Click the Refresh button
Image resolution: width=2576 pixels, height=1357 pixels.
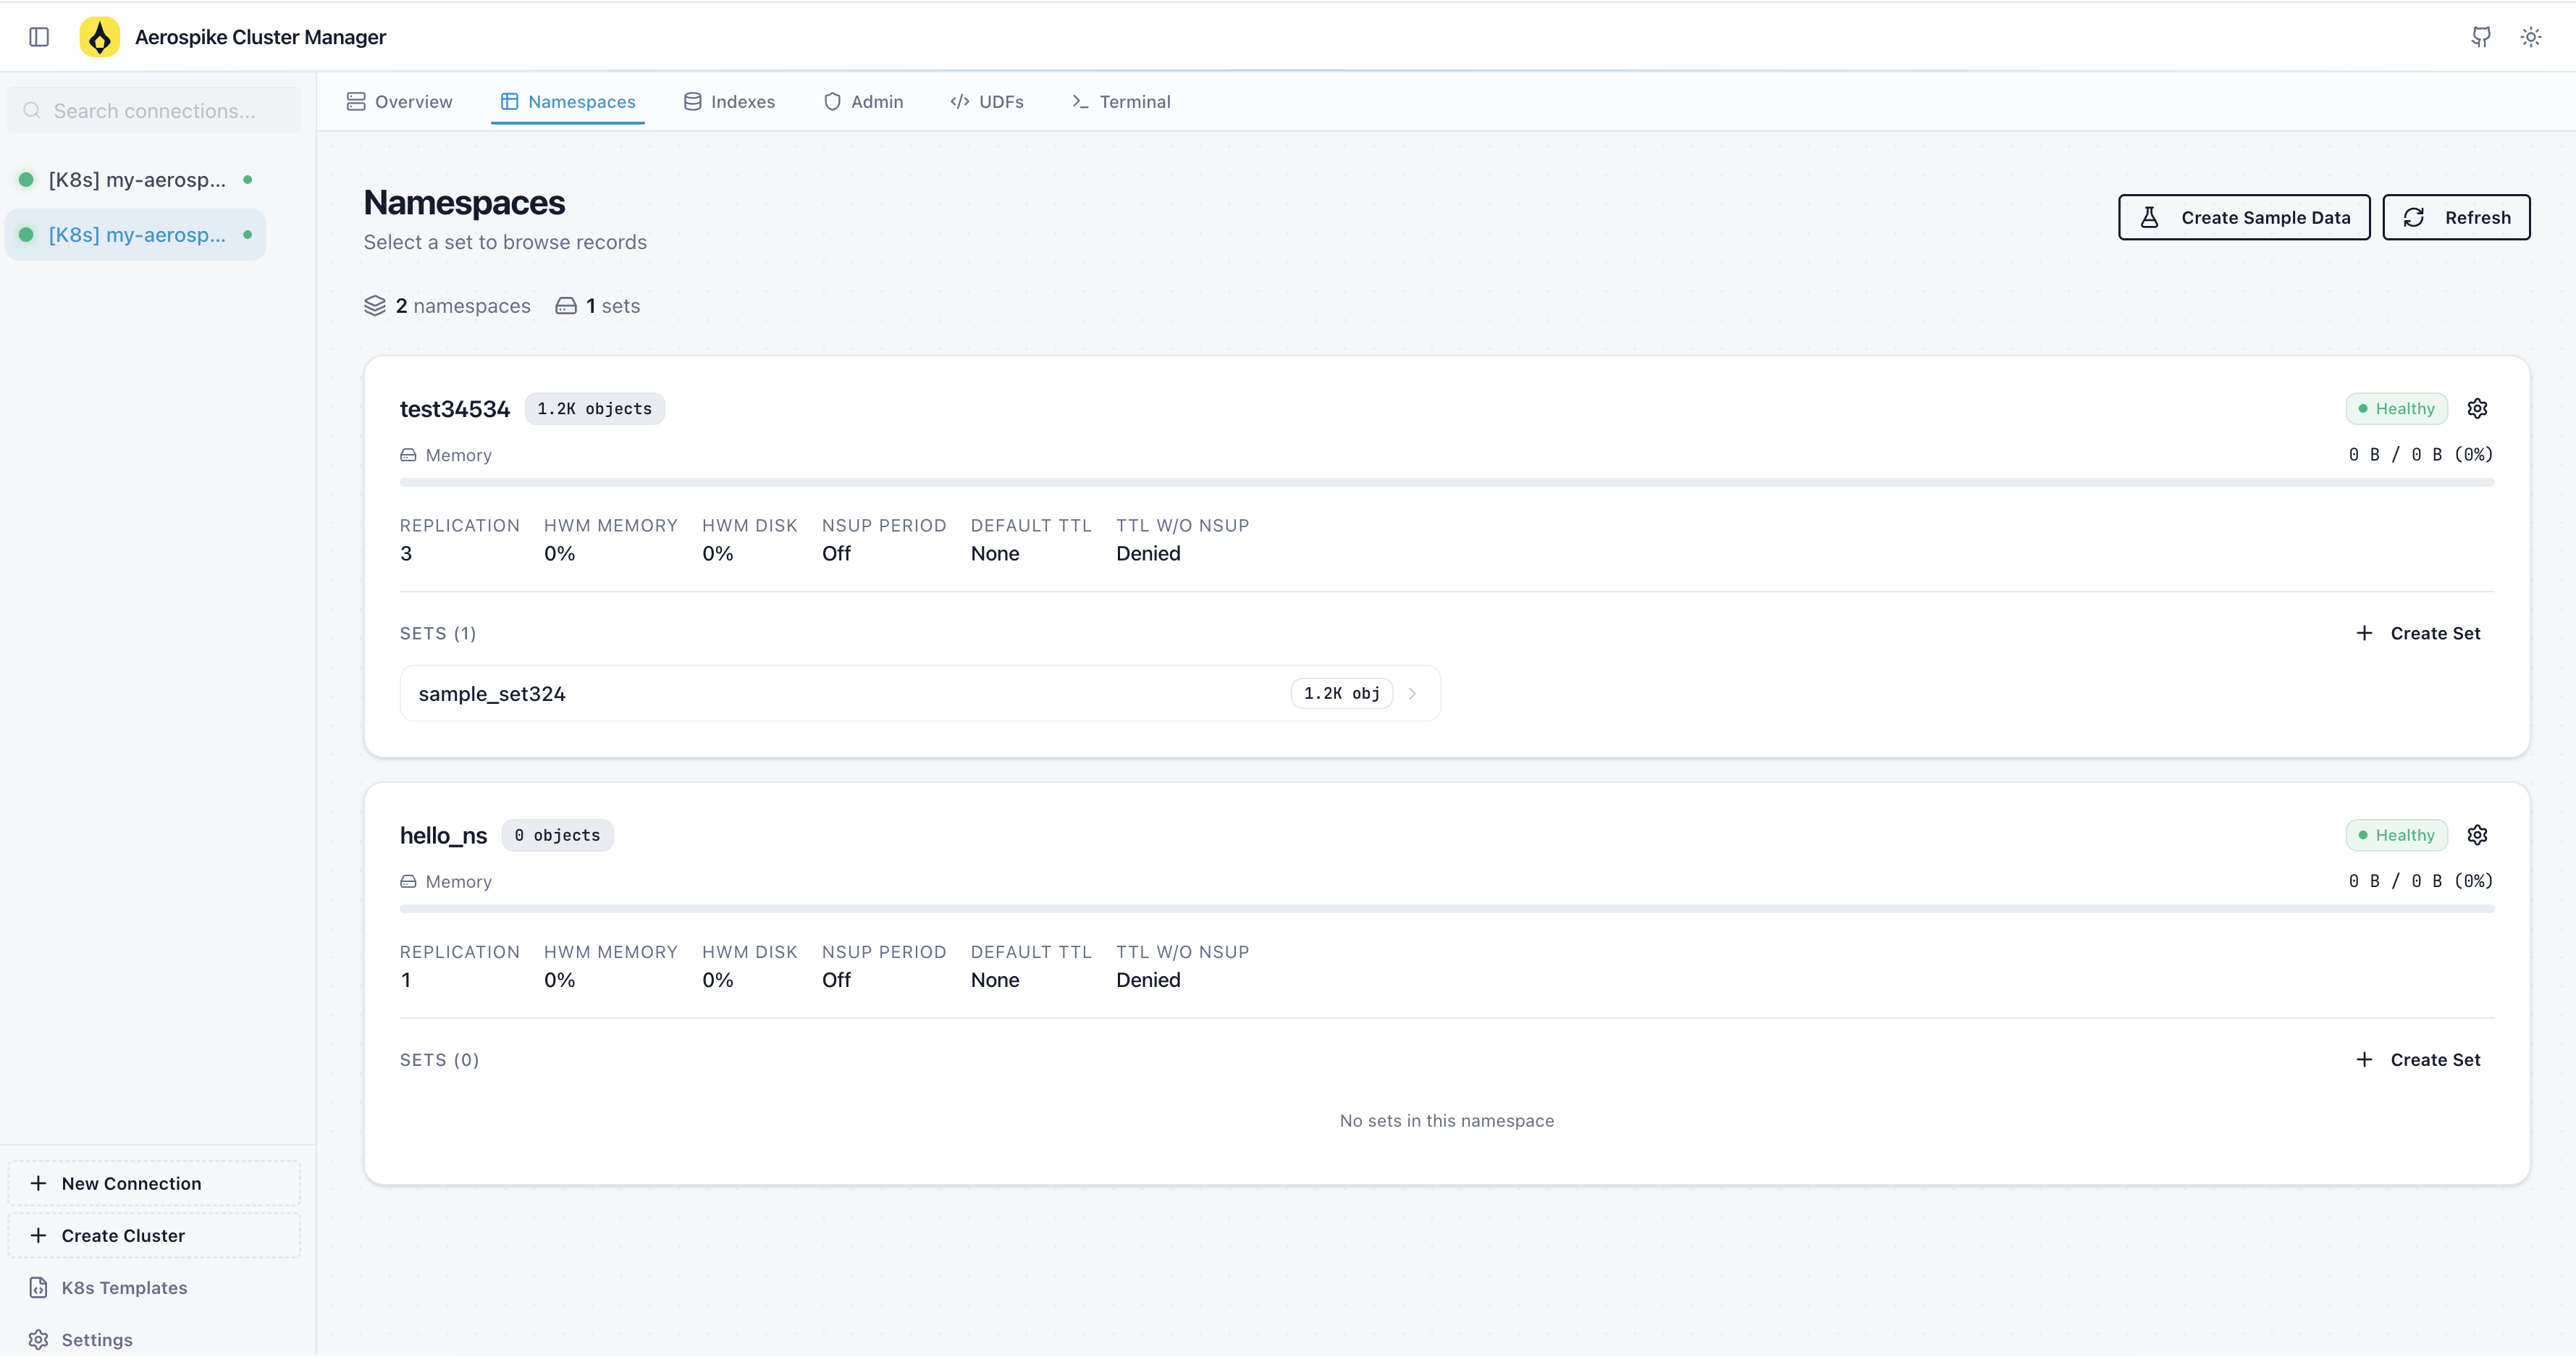tap(2456, 217)
